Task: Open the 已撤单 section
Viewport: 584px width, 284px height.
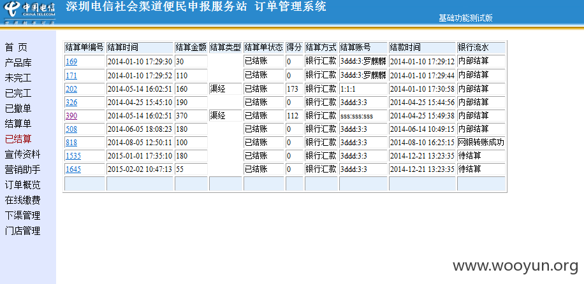Action: [18, 108]
